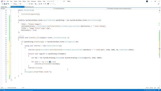161x91 pixels.
Task: Open the Extensions menu
Action: pos(33,1)
